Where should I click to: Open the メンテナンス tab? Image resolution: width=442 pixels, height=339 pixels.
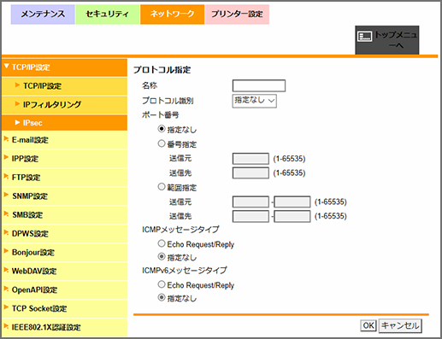pos(43,15)
